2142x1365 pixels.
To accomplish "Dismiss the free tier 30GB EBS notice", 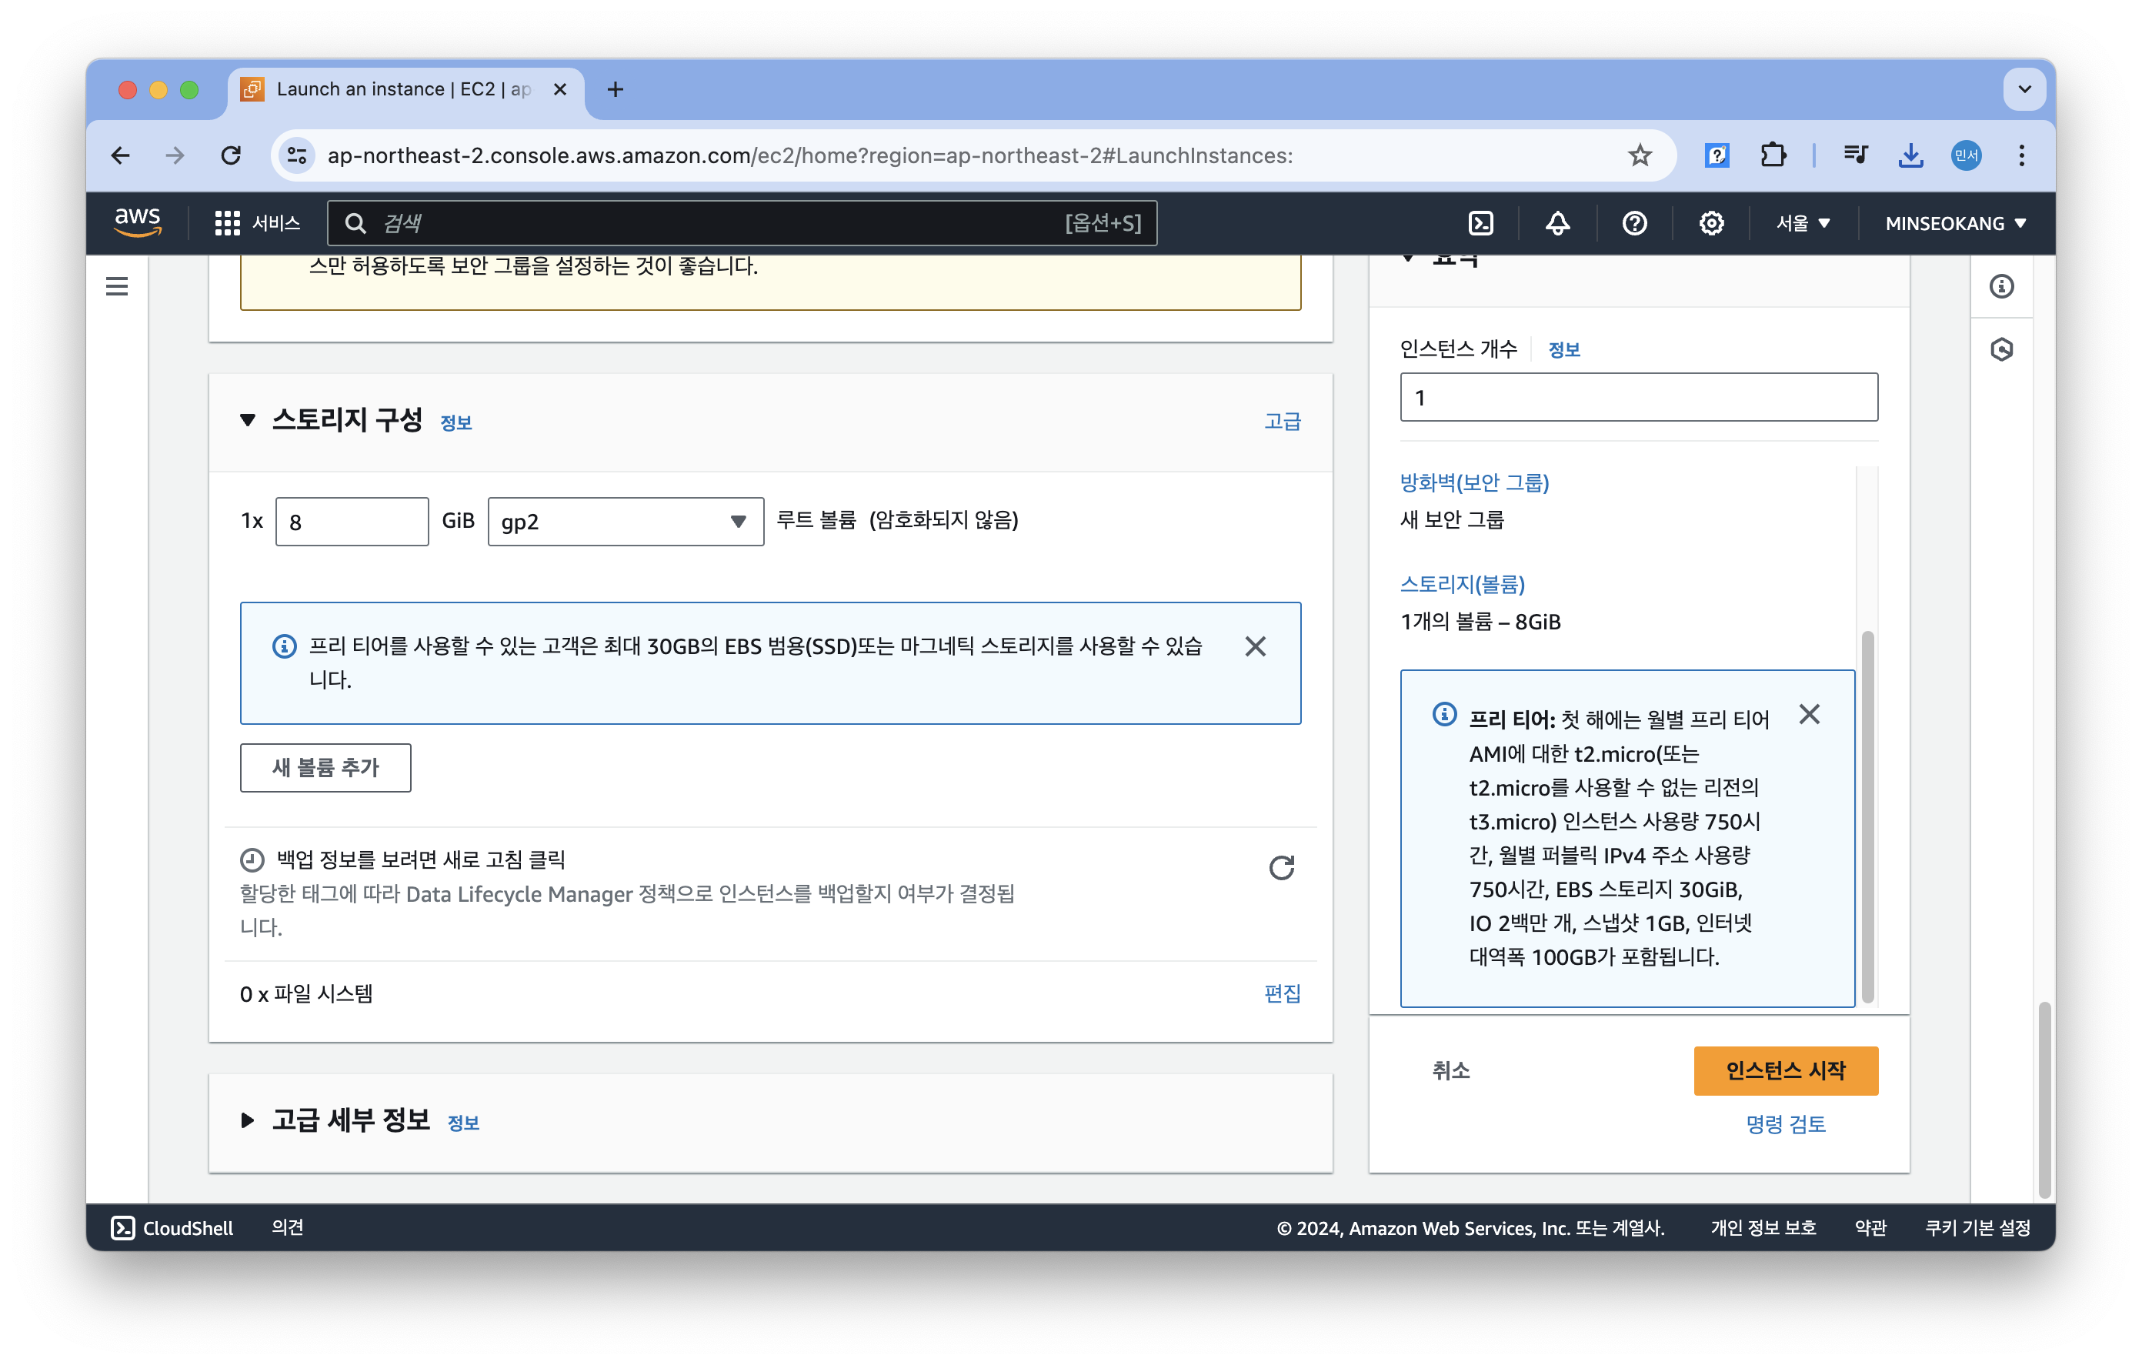I will point(1255,646).
